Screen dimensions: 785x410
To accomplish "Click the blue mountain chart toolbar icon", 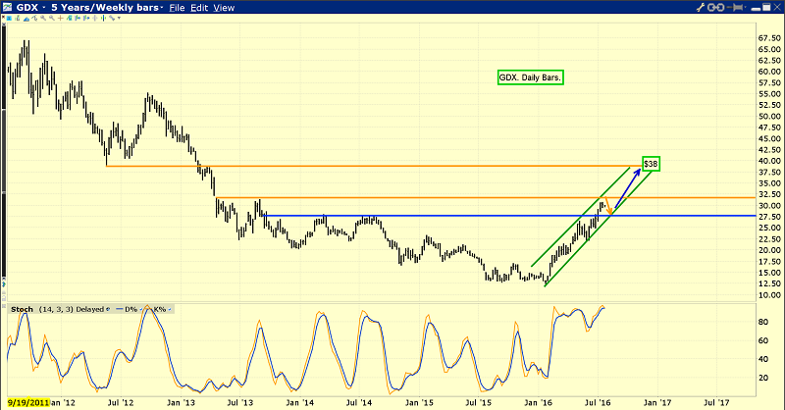I will (x=26, y=19).
